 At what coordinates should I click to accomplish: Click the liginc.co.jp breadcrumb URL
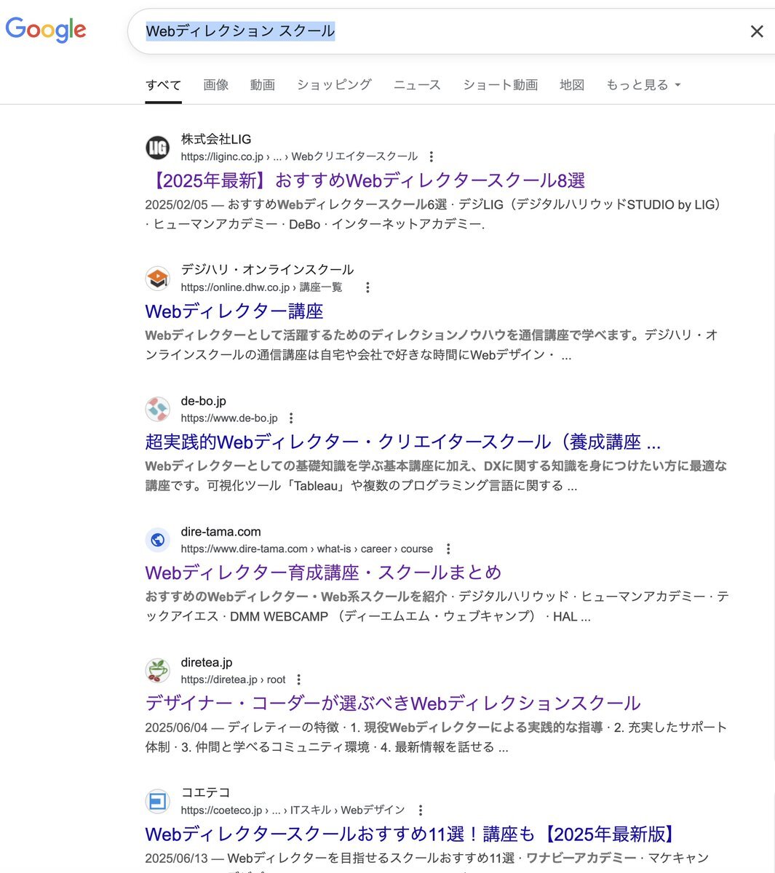pos(299,156)
